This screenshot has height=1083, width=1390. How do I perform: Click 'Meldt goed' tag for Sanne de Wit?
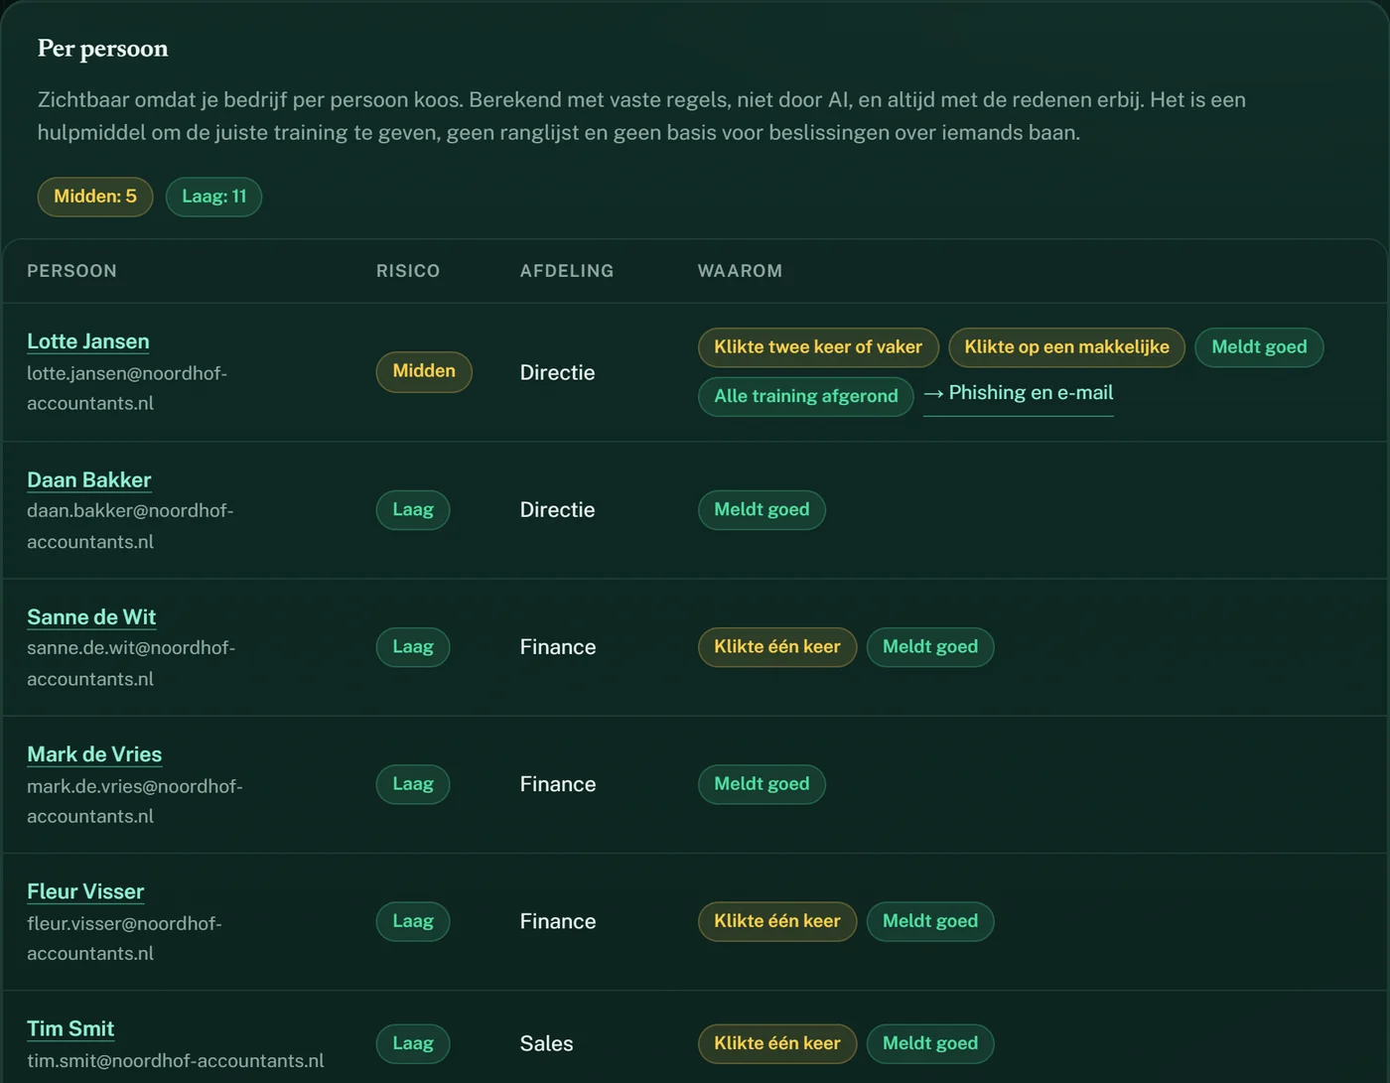930,647
